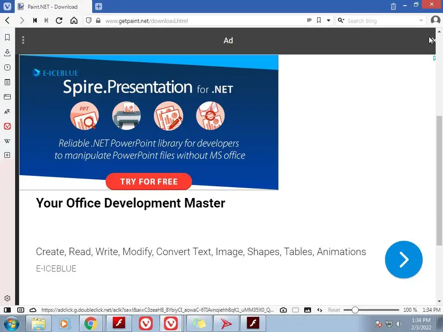Open Vivaldi settings gear

pyautogui.click(x=7, y=298)
